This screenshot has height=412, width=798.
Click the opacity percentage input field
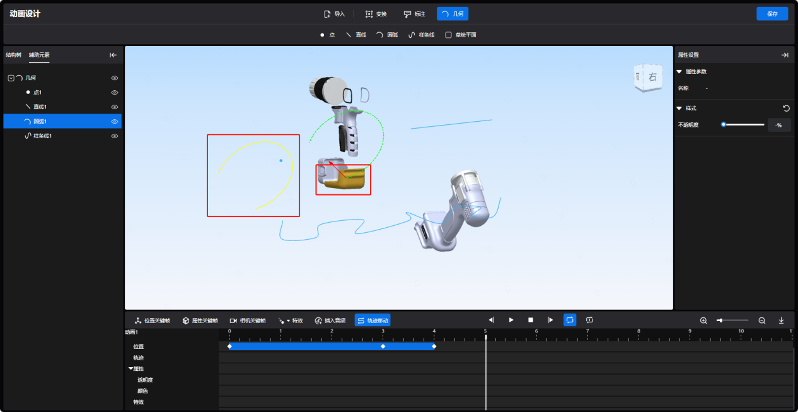778,125
